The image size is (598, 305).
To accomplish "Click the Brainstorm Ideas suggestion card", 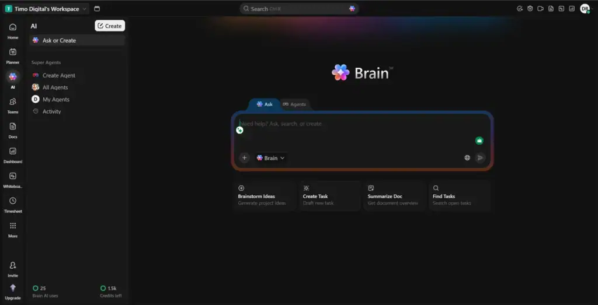I will [x=265, y=196].
